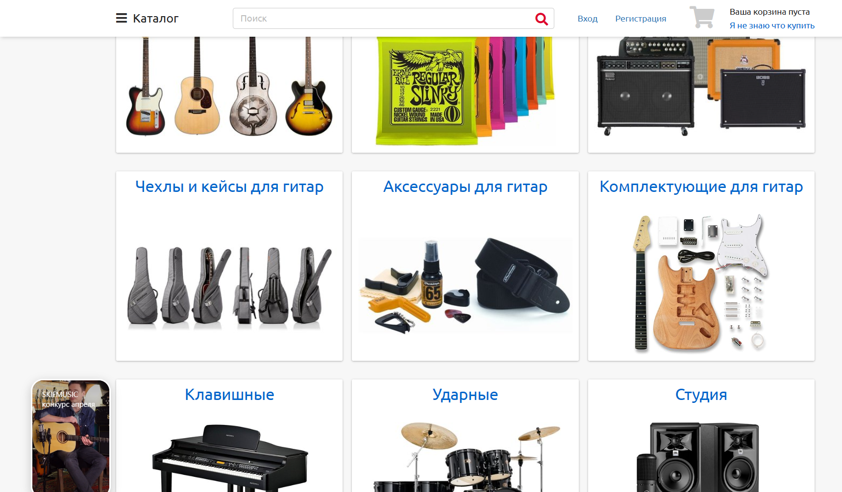Click the red magnifier search icon

(541, 19)
